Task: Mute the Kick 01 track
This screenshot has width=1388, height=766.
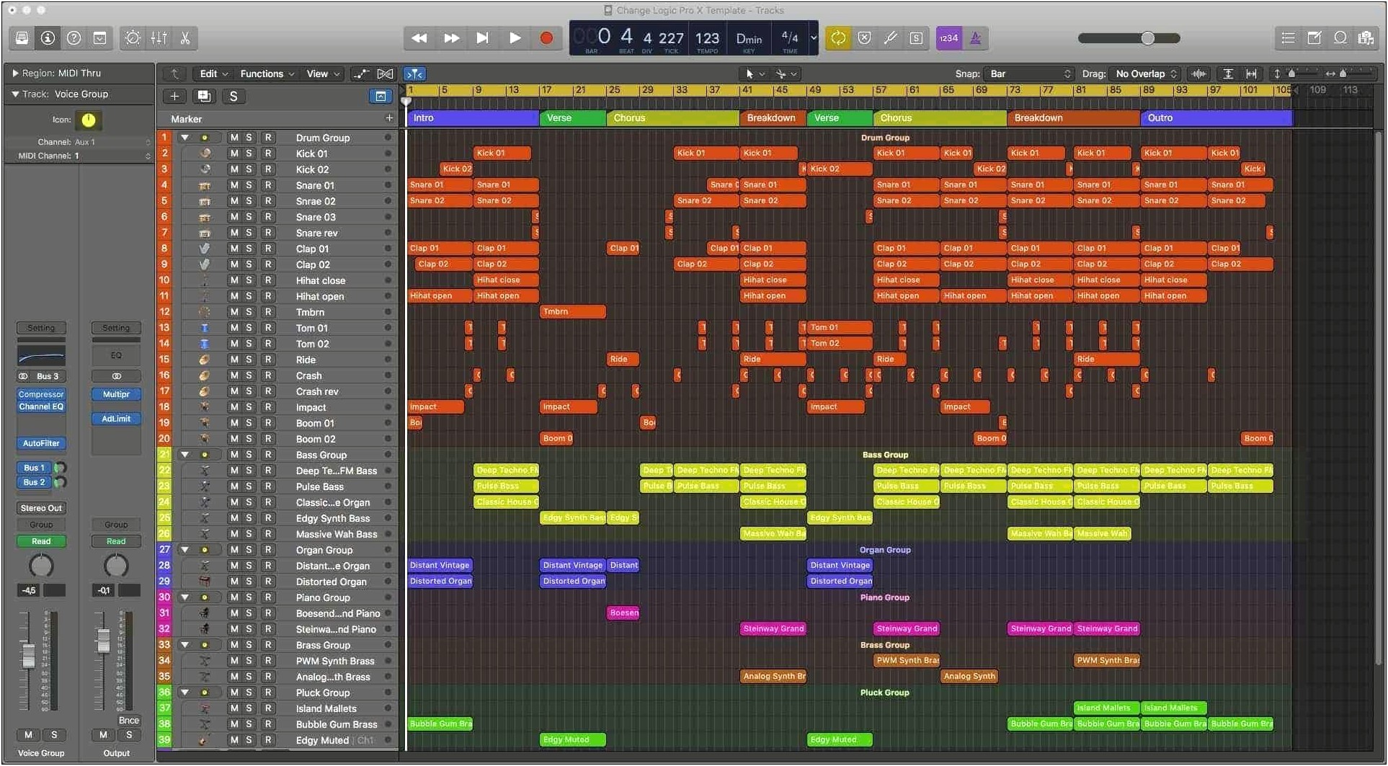Action: pos(234,153)
